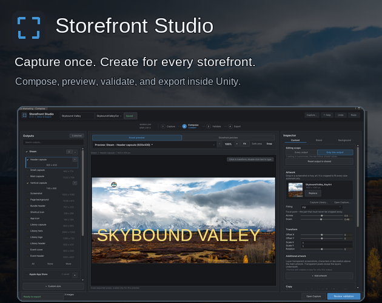Open the About & Support link
The height and width of the screenshot is (303, 382).
[44, 117]
